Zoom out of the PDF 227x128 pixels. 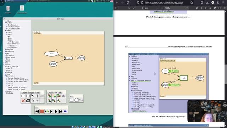(x=157, y=8)
